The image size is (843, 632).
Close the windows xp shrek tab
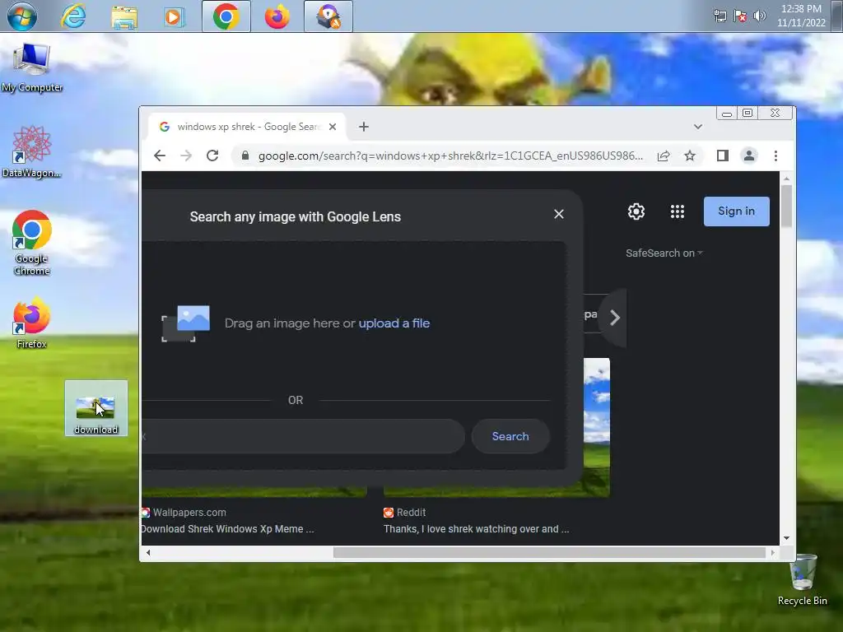(x=333, y=127)
